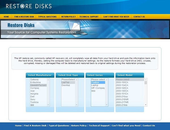
Task: Click footer Technical Support link
Action: coord(99,125)
